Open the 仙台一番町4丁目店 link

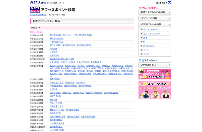58,116
